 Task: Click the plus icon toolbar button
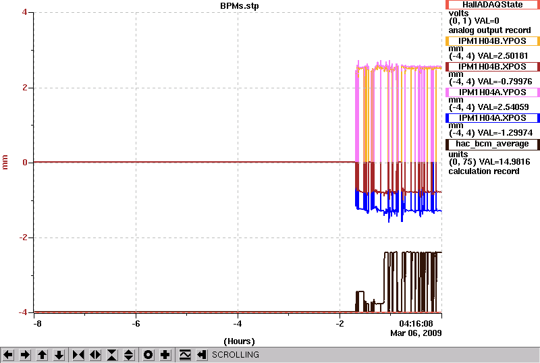[165, 355]
